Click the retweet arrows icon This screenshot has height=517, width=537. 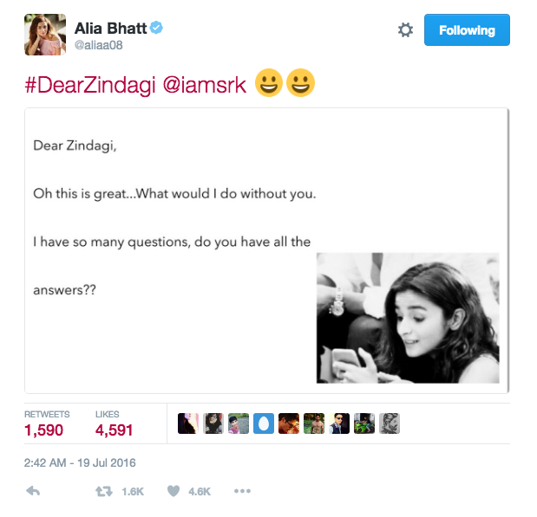click(x=104, y=491)
